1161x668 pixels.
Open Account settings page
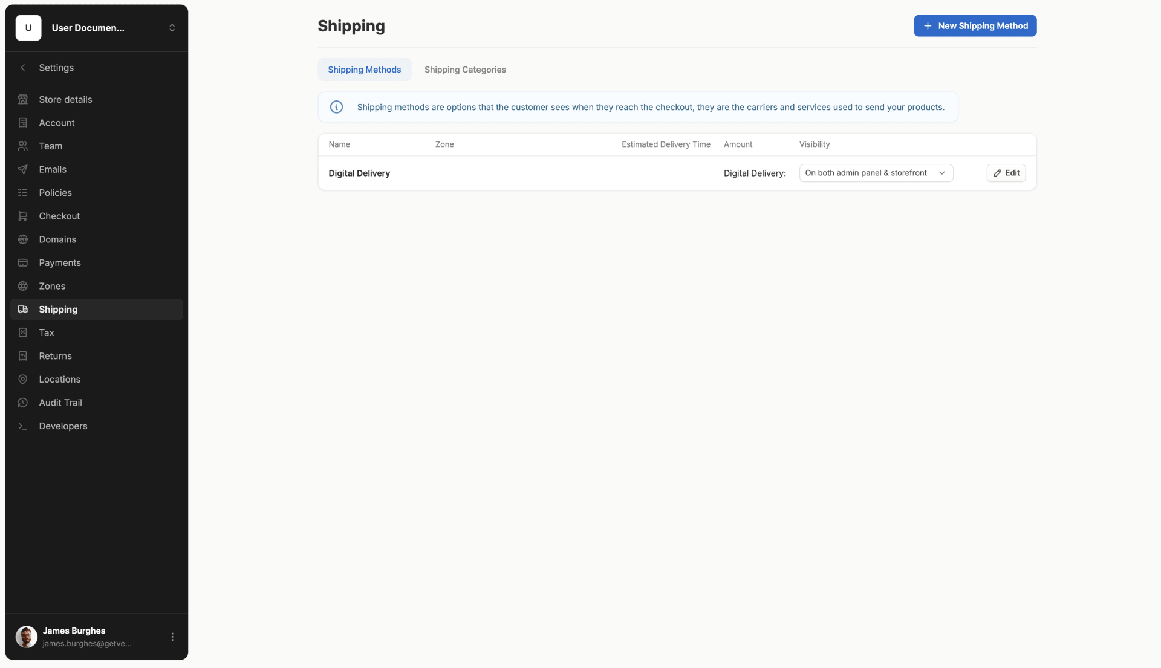[x=97, y=123]
